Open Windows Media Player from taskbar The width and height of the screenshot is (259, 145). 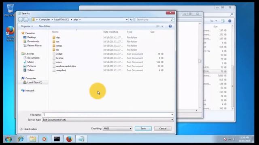click(x=44, y=139)
